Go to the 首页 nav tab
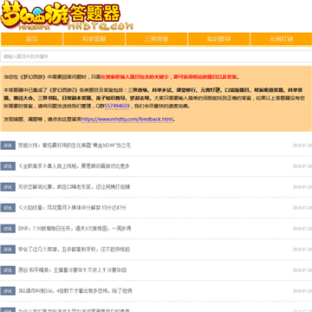 [32, 39]
